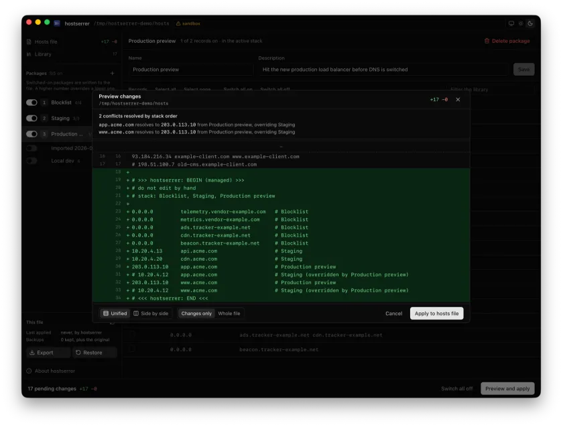Add a new package with plus icon

click(112, 73)
